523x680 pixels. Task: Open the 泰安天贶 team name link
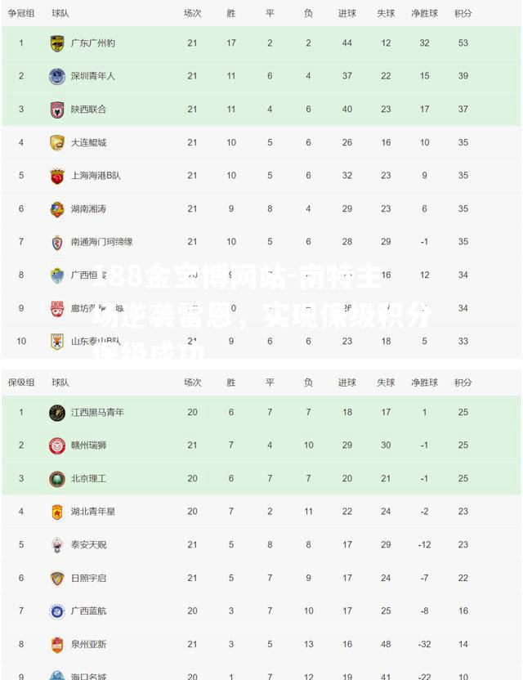(x=88, y=544)
